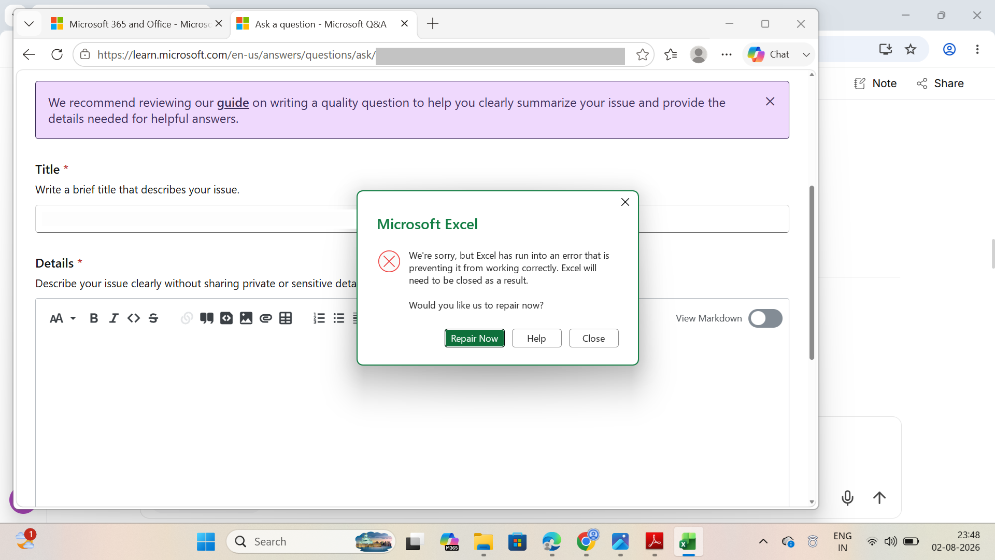
Task: Apply strikethrough formatting
Action: 153,318
